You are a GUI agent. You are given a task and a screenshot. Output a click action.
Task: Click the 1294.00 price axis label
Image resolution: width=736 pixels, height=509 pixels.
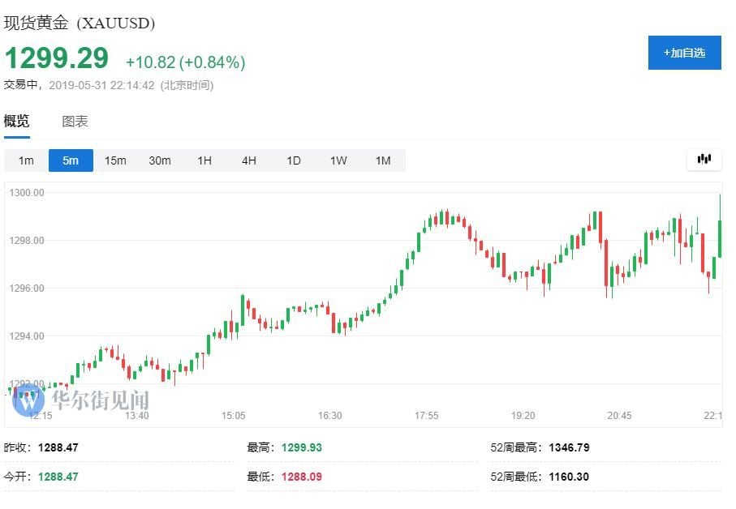click(27, 336)
